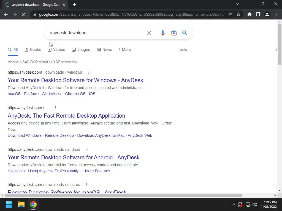Switch to the Books tab
Image resolution: width=282 pixels, height=211 pixels.
point(33,49)
